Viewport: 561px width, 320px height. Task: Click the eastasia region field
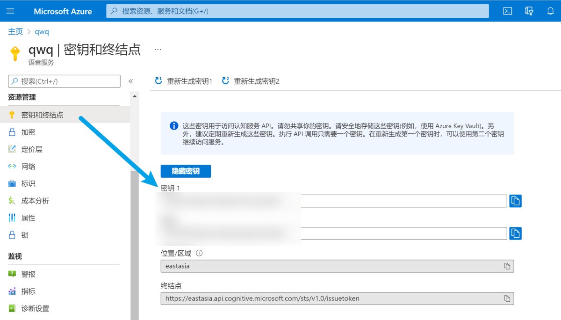(337, 266)
